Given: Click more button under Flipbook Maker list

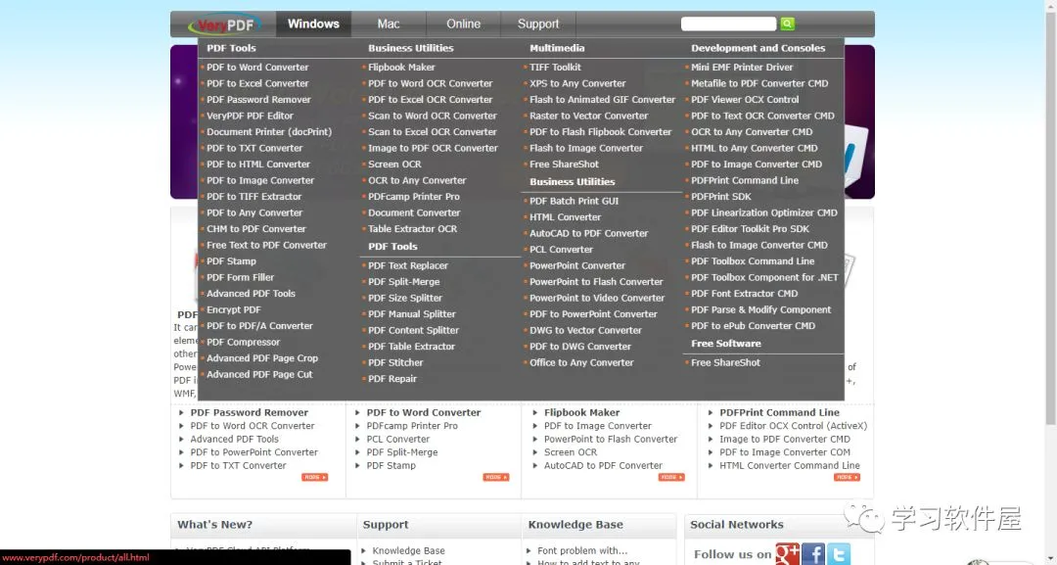Looking at the screenshot, I should click(671, 477).
